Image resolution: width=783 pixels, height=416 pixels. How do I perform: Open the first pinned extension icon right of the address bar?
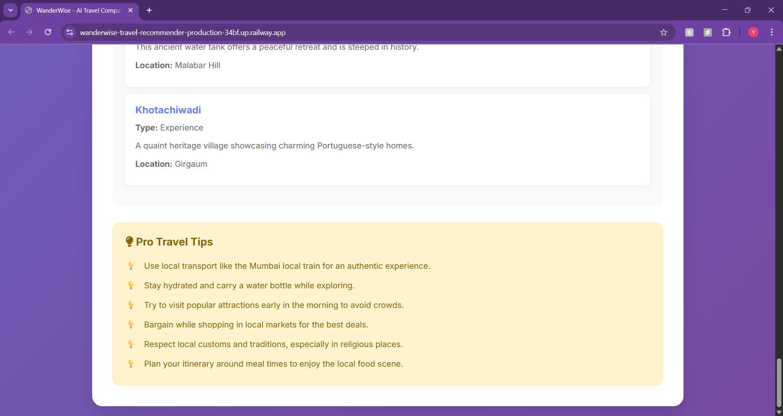[x=689, y=32]
